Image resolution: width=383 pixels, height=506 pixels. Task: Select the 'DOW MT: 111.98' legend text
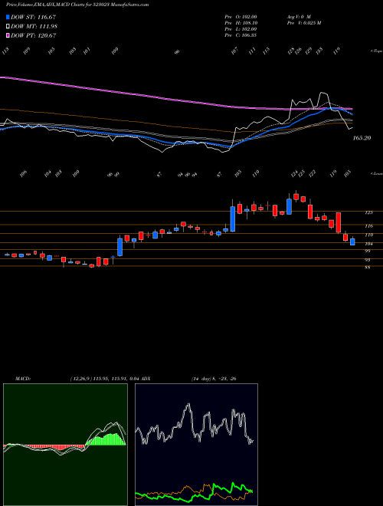coord(34,27)
